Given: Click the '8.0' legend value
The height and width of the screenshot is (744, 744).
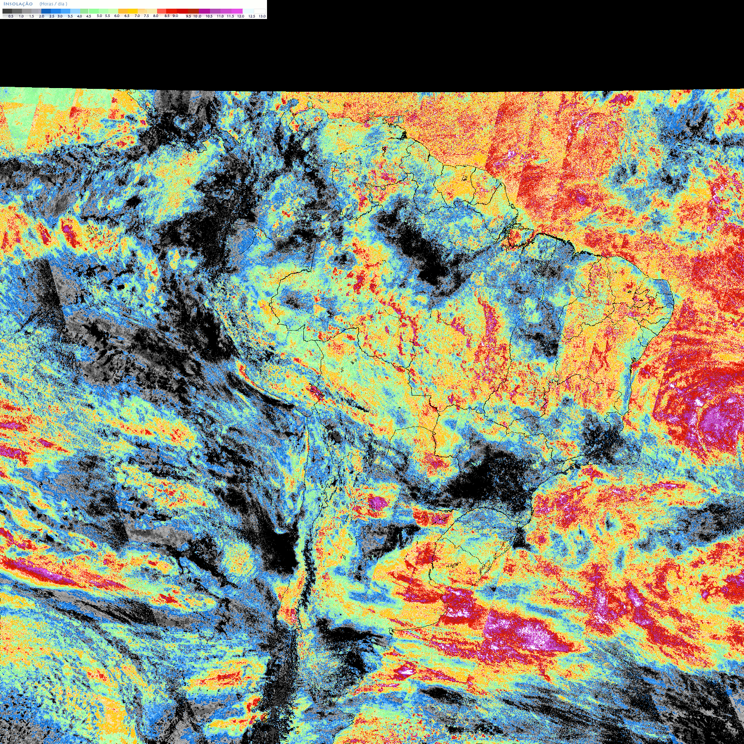Looking at the screenshot, I should pyautogui.click(x=156, y=16).
